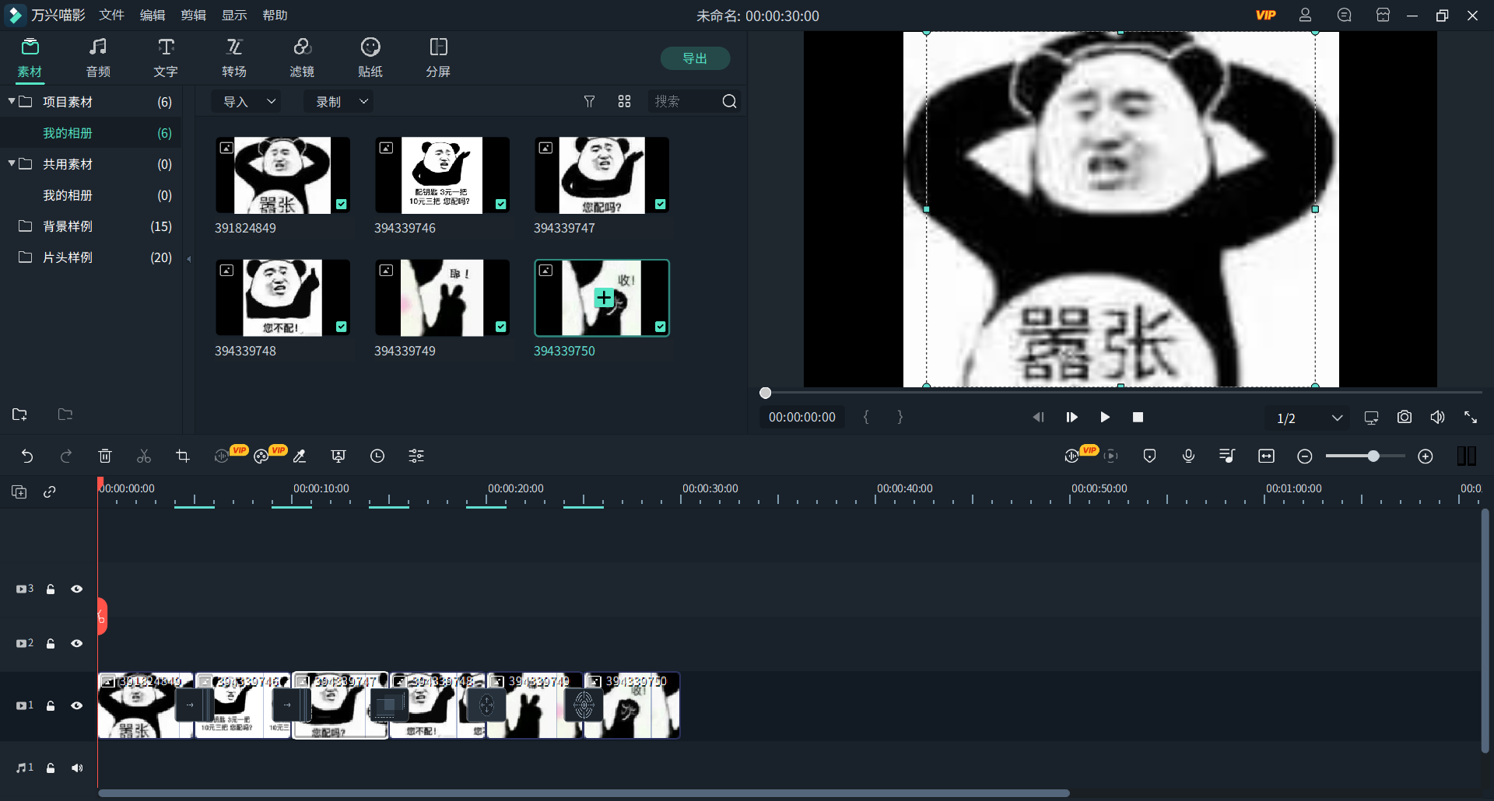Open the 1/2 playback quality dropdown
Screen dimensions: 1494x801
point(1308,418)
